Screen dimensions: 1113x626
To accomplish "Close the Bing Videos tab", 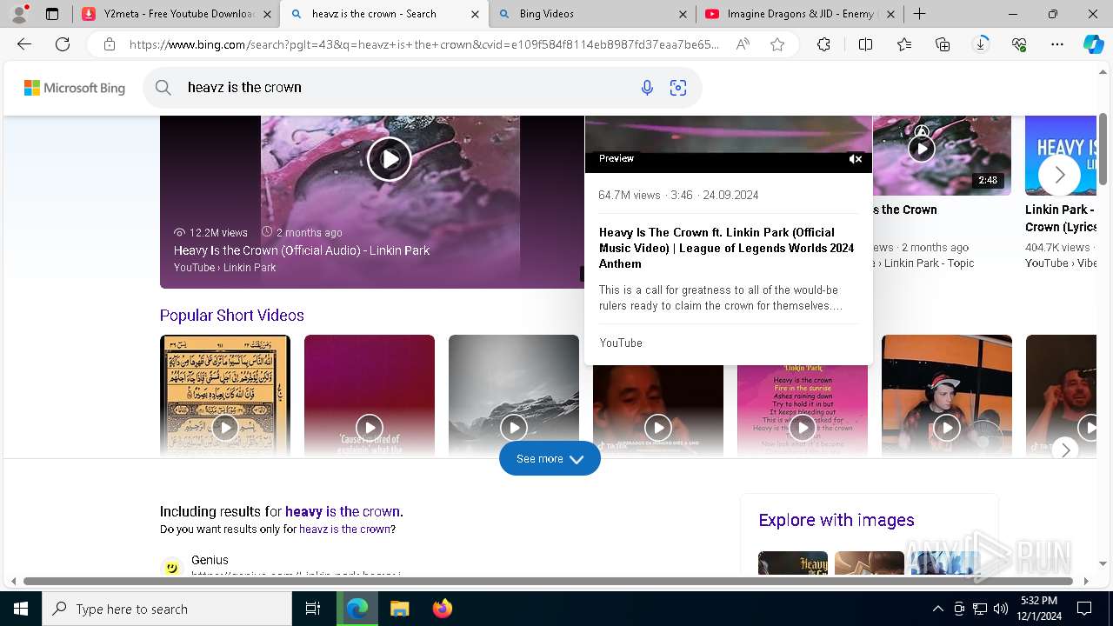I will pos(683,14).
